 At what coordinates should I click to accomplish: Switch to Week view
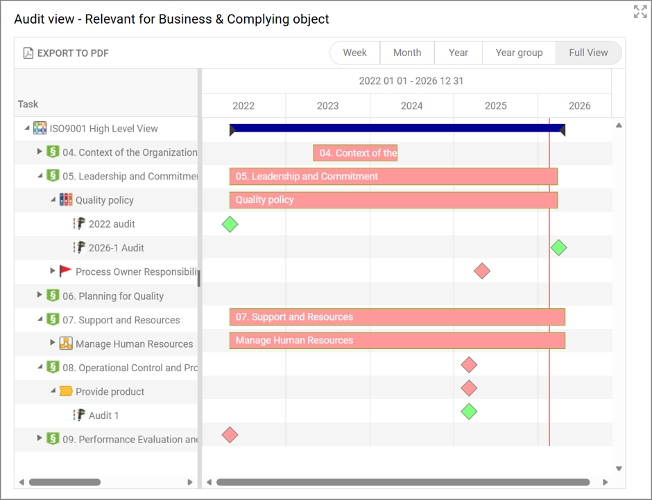(354, 53)
